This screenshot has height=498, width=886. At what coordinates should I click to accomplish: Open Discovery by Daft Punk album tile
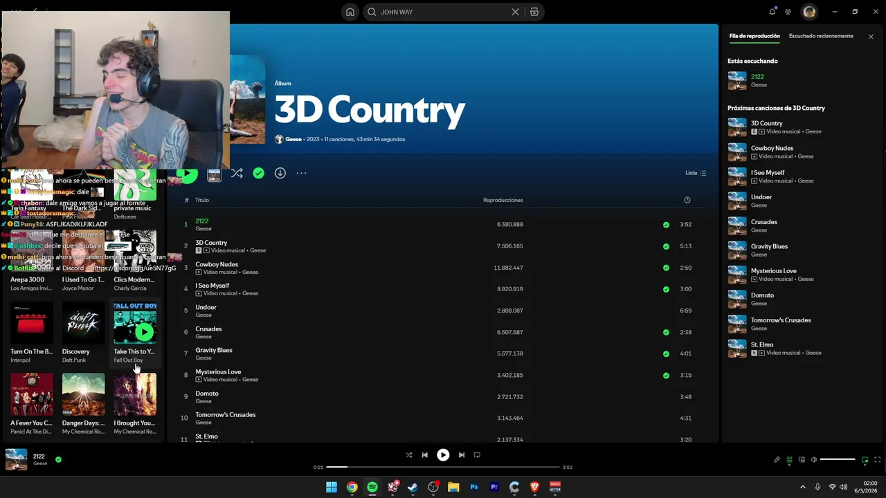tap(83, 331)
